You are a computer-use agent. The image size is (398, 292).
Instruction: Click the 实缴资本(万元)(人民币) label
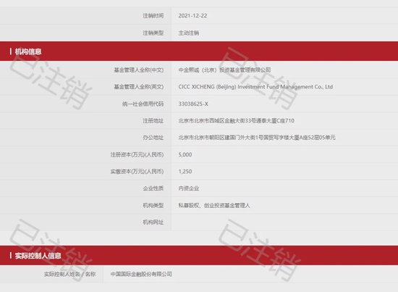pyautogui.click(x=137, y=172)
